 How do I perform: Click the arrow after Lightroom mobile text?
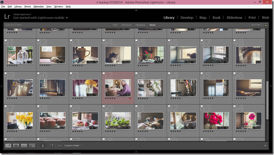67,17
